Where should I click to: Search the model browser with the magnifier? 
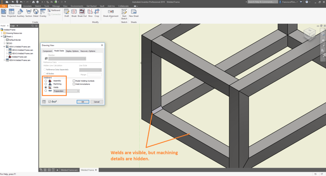click(32, 26)
